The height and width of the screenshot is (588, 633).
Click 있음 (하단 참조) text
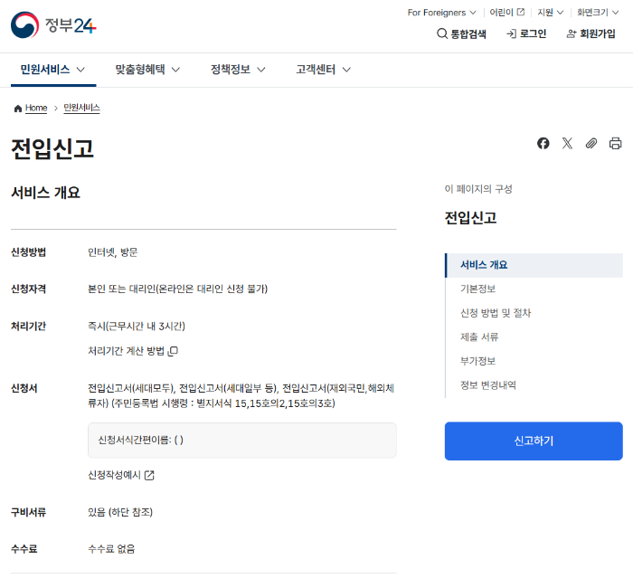(x=120, y=513)
